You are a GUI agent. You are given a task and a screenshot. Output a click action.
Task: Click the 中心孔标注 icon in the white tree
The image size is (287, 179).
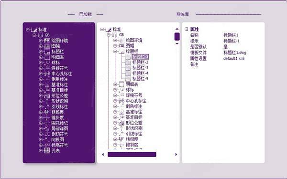pyautogui.click(x=121, y=101)
